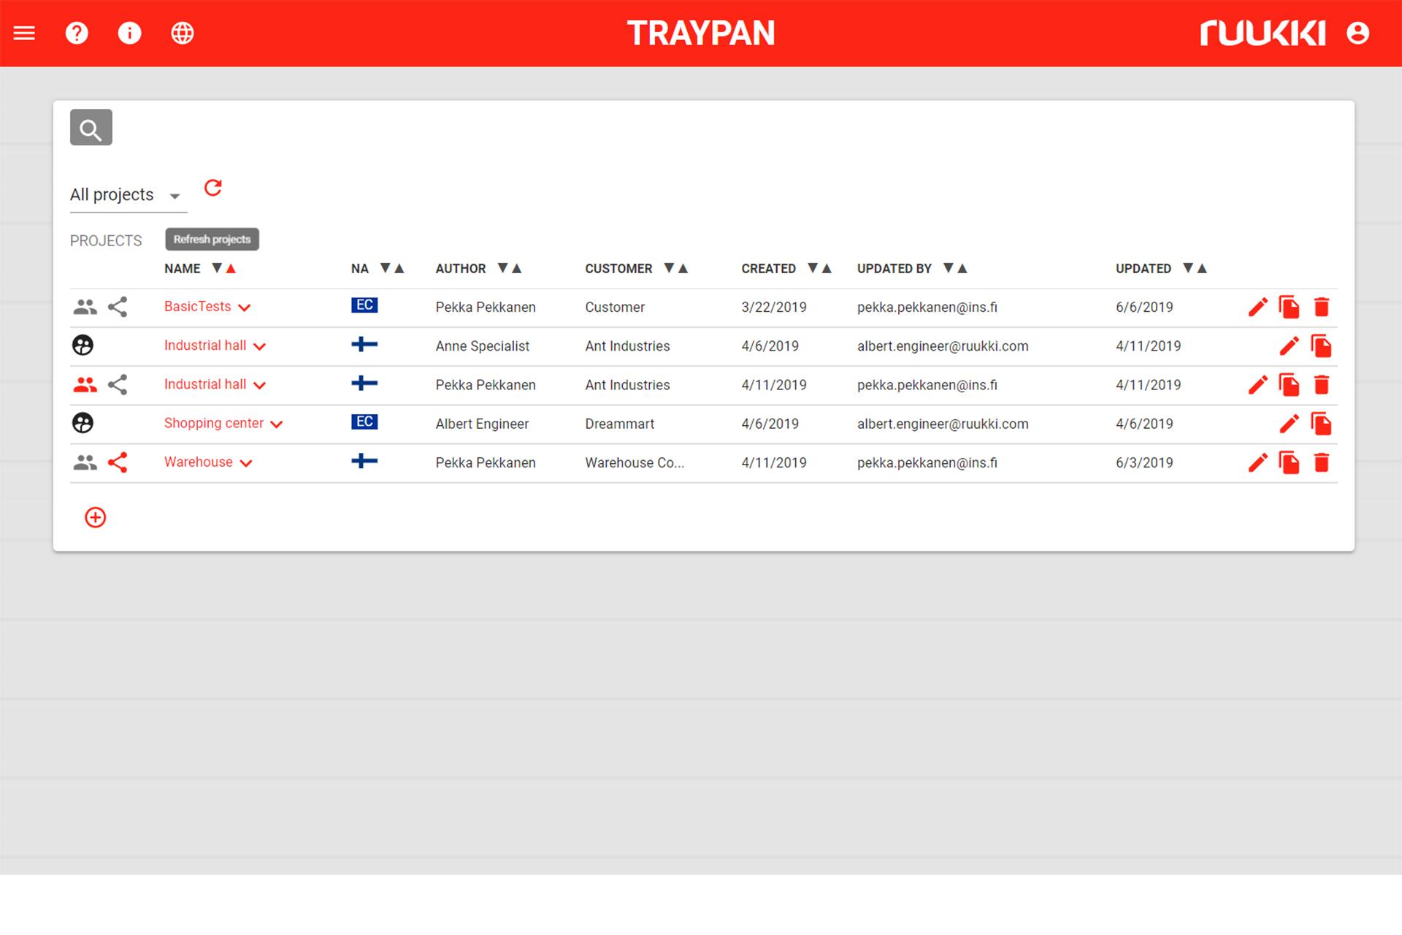Open the All projects filter dropdown
The height and width of the screenshot is (935, 1402).
(128, 195)
